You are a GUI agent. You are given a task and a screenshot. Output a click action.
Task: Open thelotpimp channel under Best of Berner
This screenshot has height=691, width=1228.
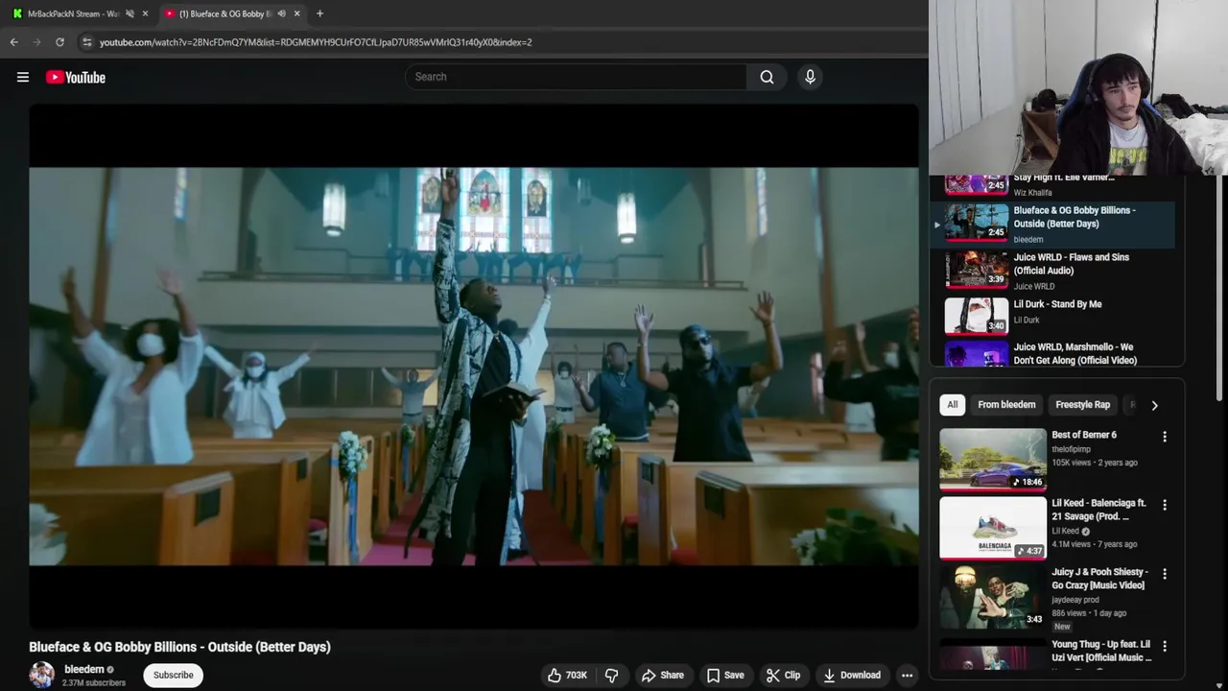[1071, 449]
